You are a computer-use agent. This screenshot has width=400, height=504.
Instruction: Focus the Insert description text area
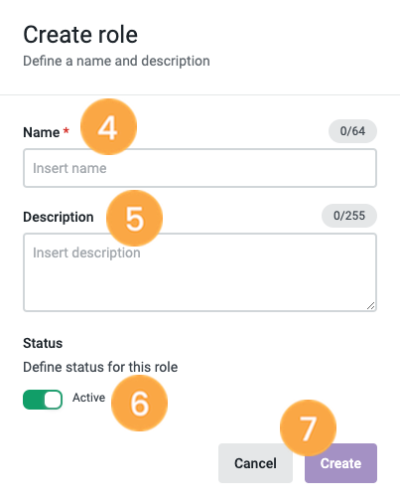click(200, 272)
